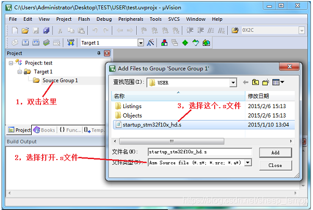313x210 pixels.
Task: Open the Peripherals menu
Action: (131, 19)
